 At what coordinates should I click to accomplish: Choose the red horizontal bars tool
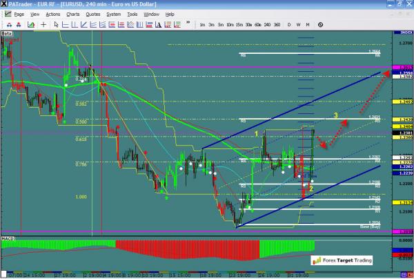121,25
